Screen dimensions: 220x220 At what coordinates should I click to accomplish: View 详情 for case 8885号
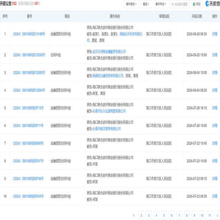tap(215, 143)
